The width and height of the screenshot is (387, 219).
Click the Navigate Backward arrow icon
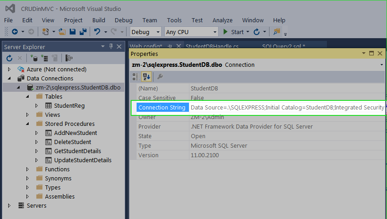pos(15,32)
